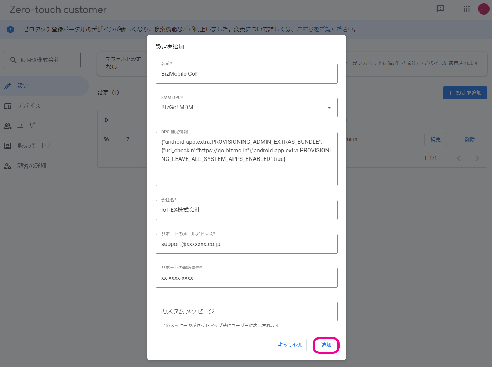The image size is (492, 367).
Task: Expand the EMM DPC dropdown arrow
Action: [329, 108]
